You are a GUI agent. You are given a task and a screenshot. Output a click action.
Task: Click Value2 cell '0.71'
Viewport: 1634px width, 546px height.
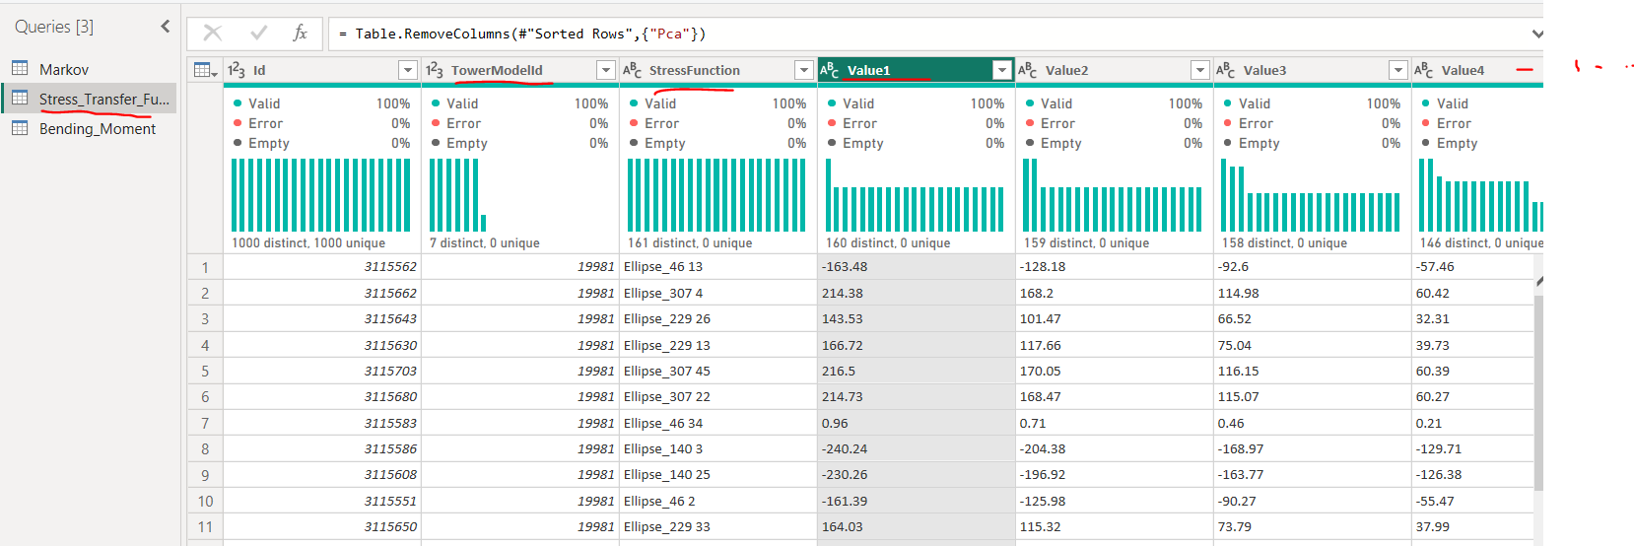(1115, 423)
